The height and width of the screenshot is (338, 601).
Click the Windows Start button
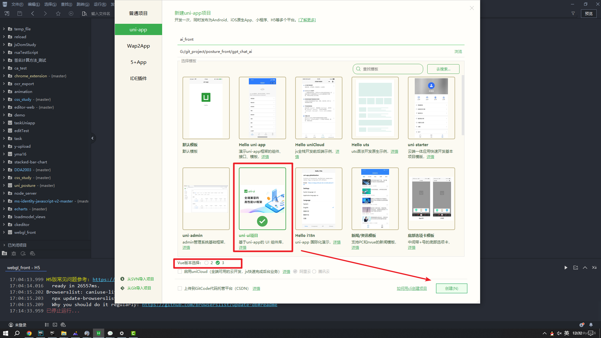[6, 333]
